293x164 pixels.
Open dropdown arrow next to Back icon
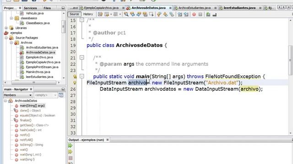(x=111, y=14)
